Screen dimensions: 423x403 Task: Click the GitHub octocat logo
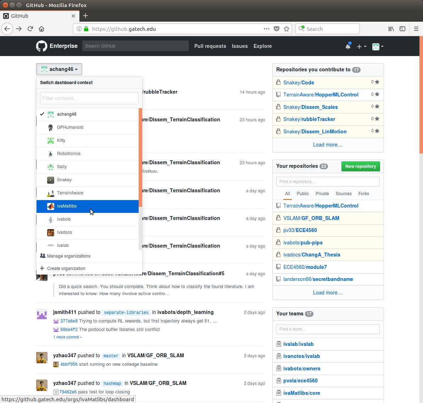pos(41,46)
